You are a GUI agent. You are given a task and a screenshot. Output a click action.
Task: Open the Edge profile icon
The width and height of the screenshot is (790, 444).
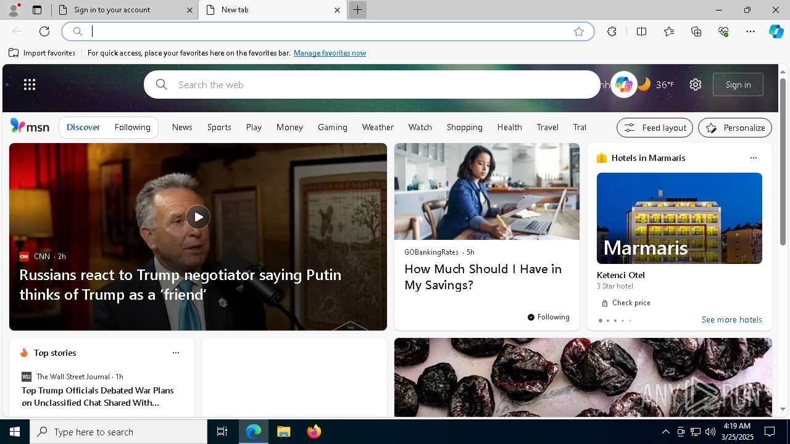coord(13,10)
